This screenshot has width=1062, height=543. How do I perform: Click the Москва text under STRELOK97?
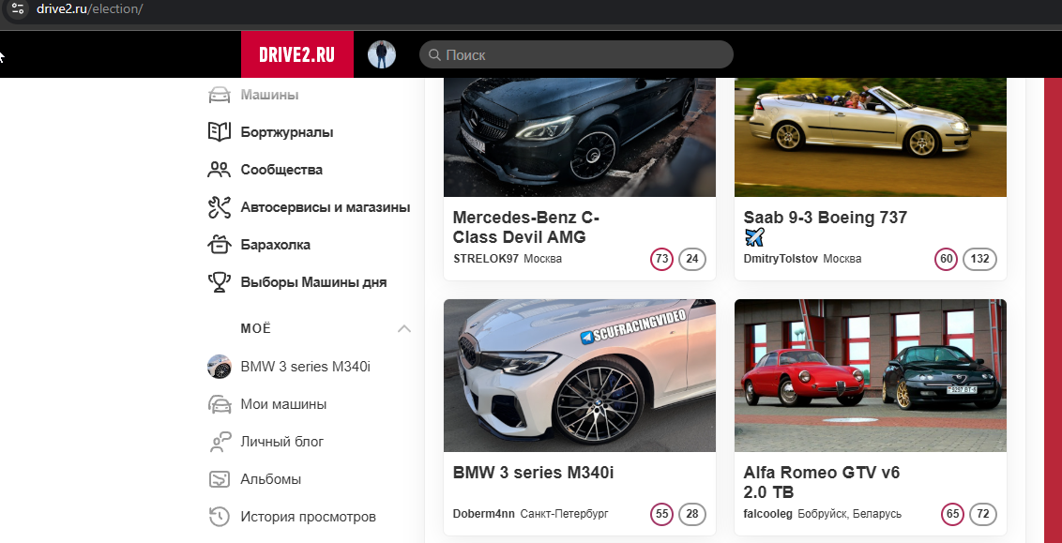tap(542, 259)
